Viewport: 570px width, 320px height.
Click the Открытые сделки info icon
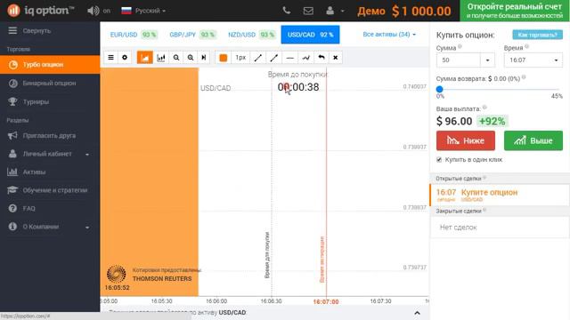(x=484, y=178)
